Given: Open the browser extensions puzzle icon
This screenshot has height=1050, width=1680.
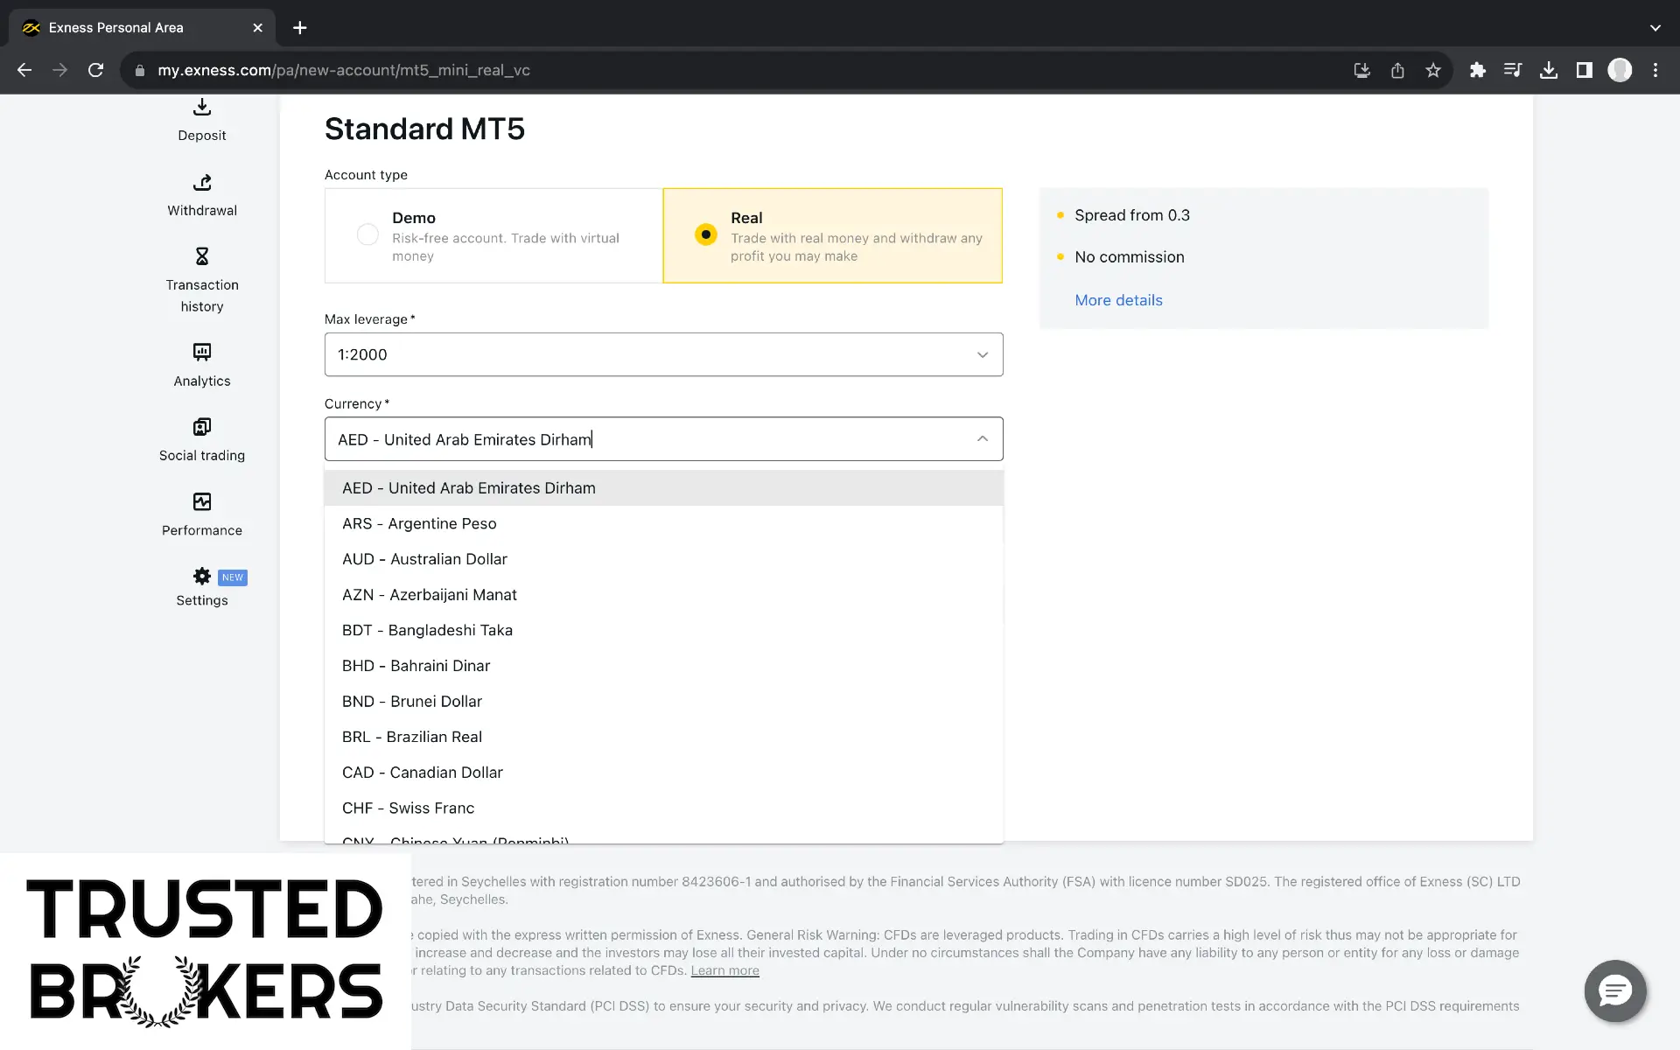Looking at the screenshot, I should click(1478, 70).
